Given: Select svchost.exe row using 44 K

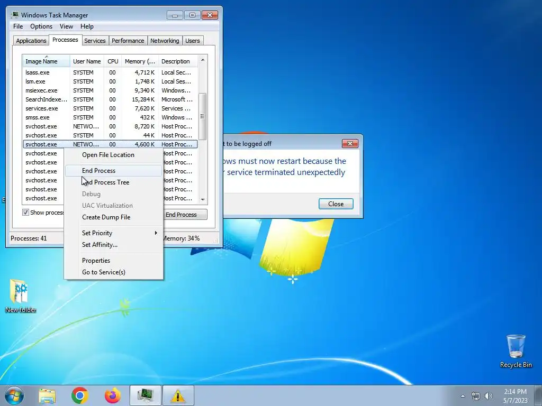Looking at the screenshot, I should point(110,135).
